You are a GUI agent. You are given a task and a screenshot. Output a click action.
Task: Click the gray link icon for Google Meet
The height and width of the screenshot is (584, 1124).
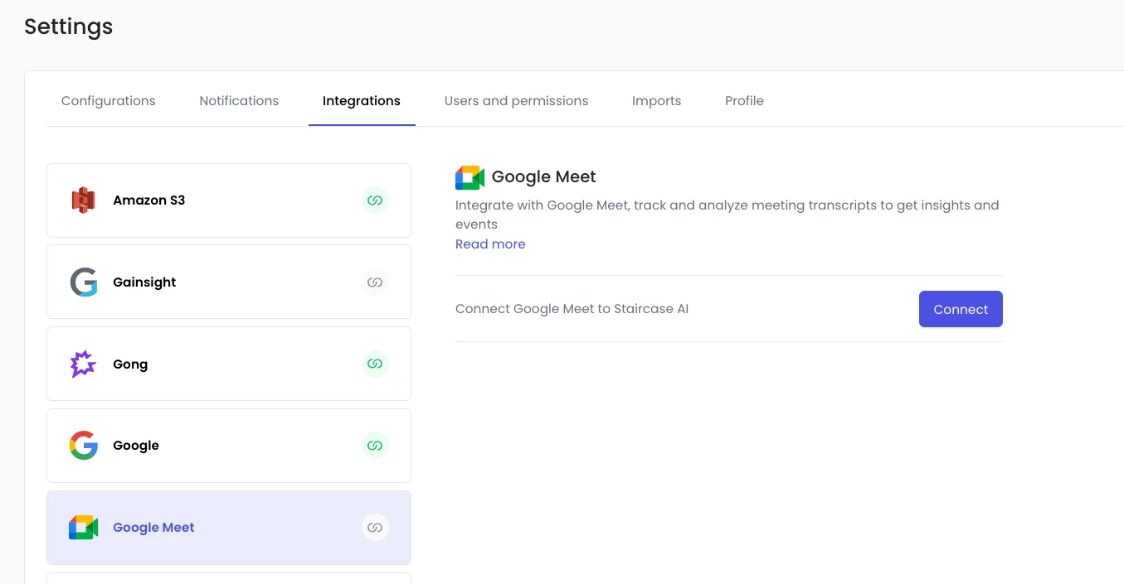coord(375,528)
